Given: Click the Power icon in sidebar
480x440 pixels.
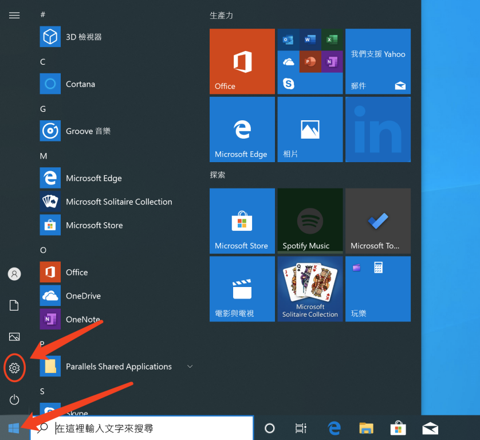Looking at the screenshot, I should pos(14,399).
